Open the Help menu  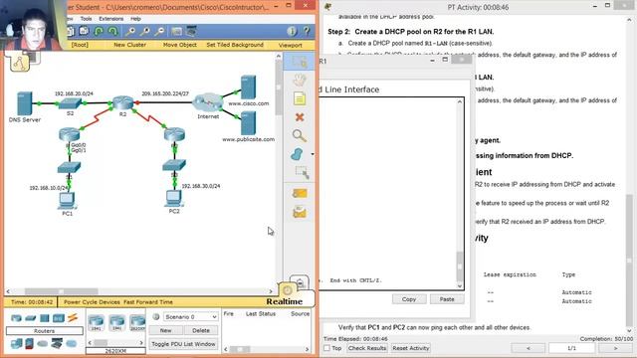tap(135, 19)
